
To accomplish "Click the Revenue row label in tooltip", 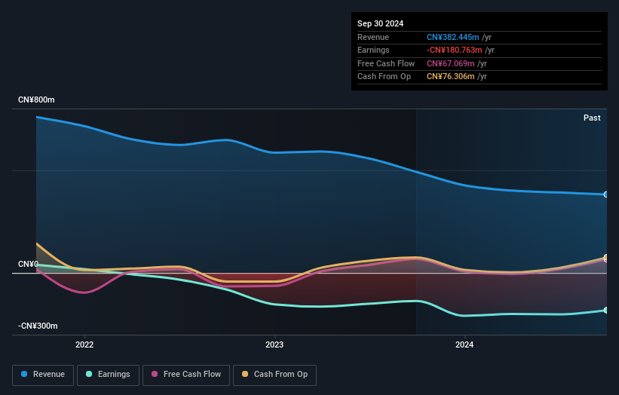I will 373,37.
